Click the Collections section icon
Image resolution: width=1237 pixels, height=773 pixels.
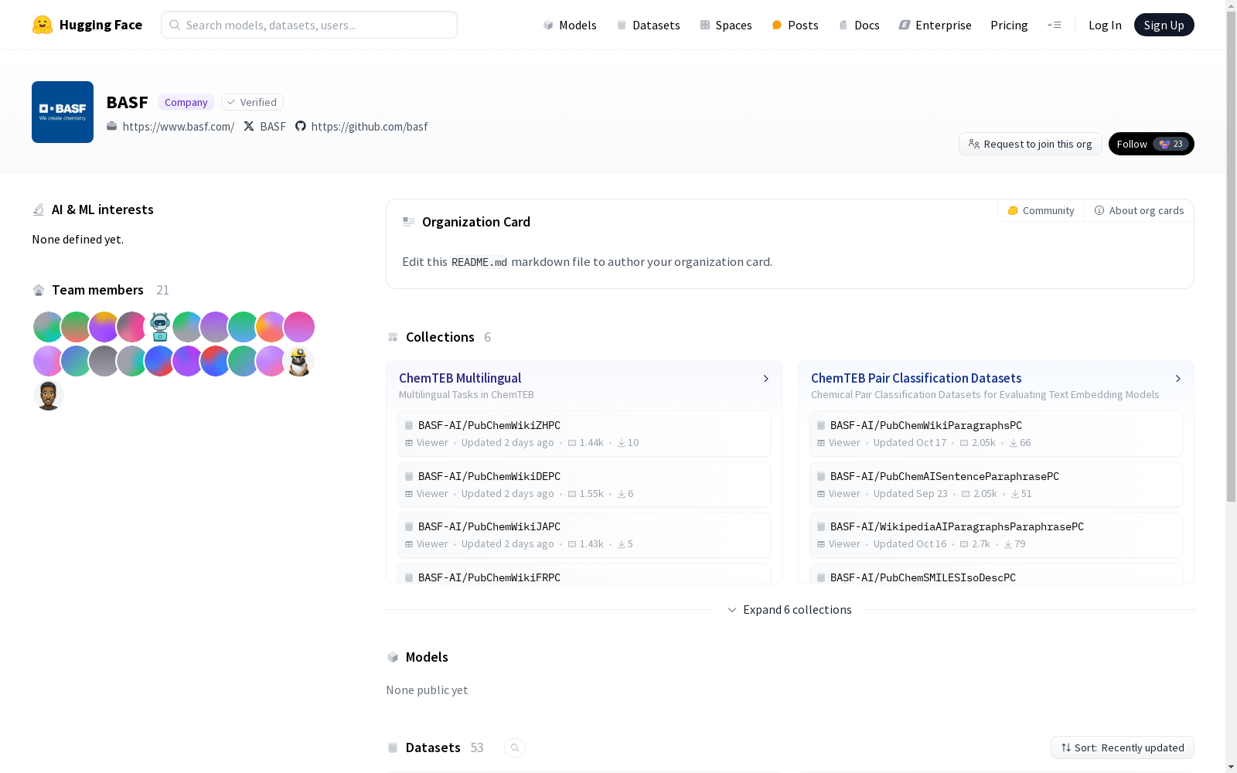coord(393,337)
